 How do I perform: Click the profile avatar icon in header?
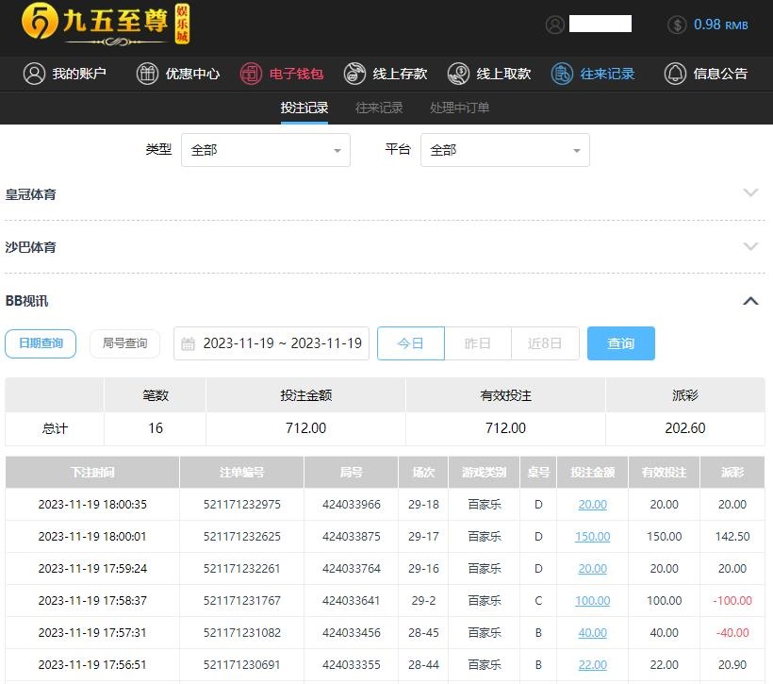tap(555, 25)
